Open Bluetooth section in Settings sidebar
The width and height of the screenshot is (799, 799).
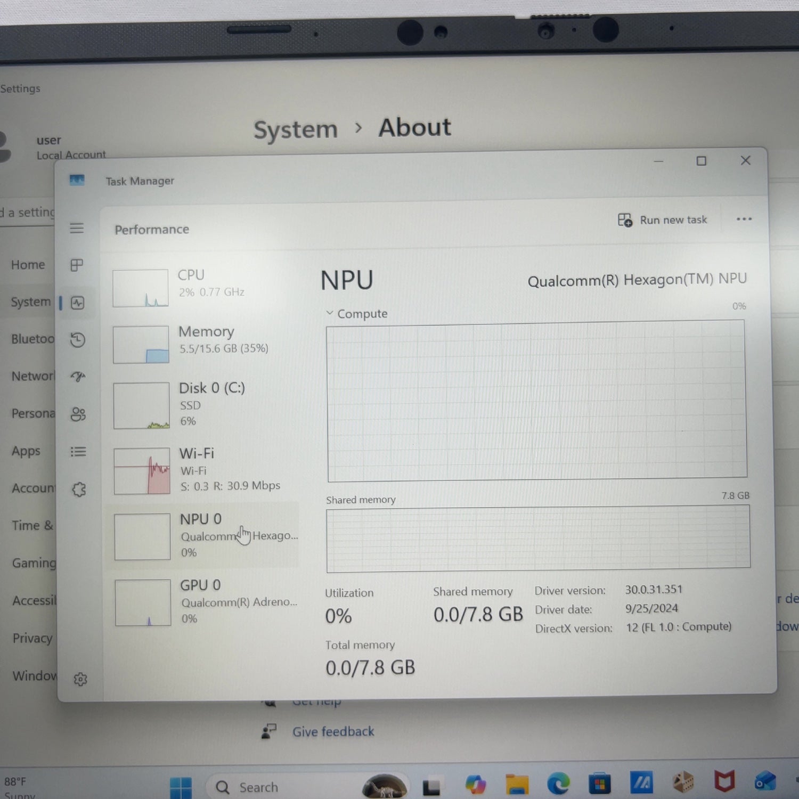click(x=32, y=339)
